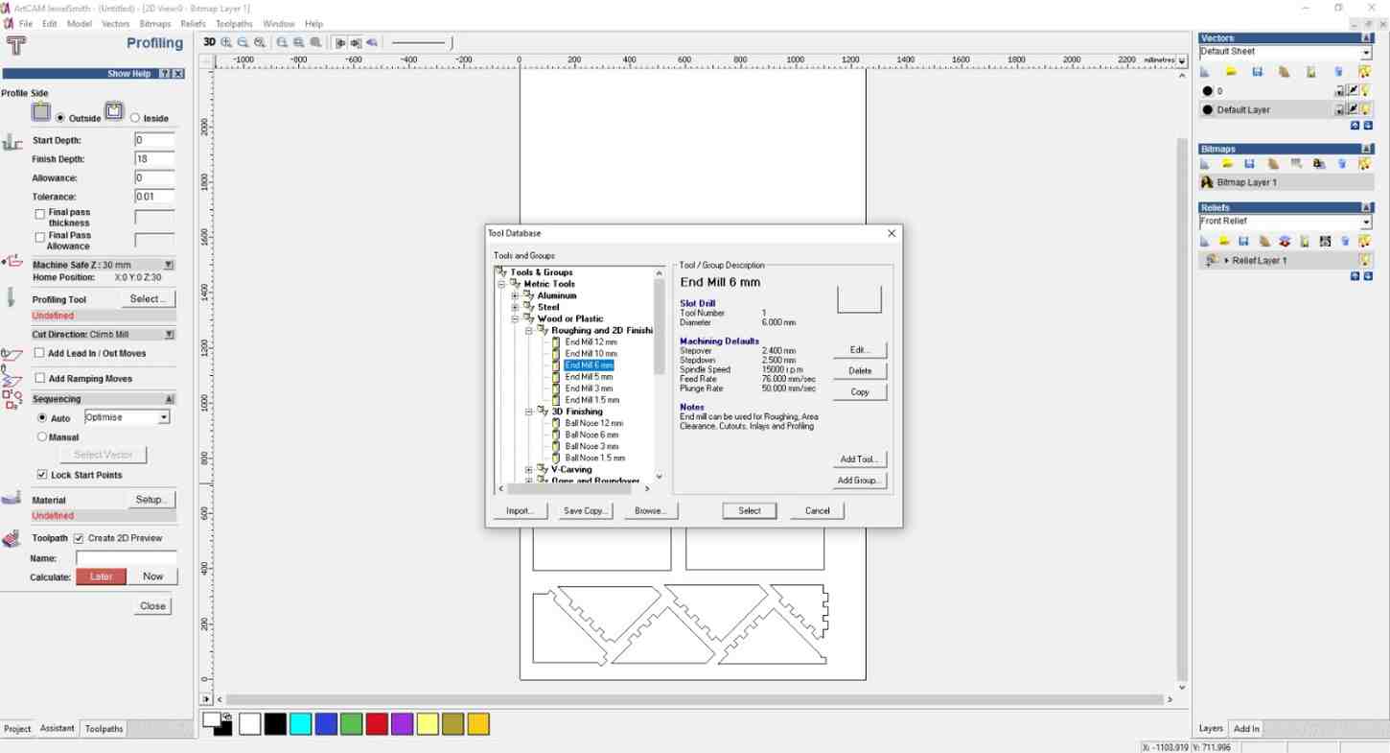Expand Cut Direction Climb Mill section
This screenshot has width=1390, height=753.
point(170,335)
